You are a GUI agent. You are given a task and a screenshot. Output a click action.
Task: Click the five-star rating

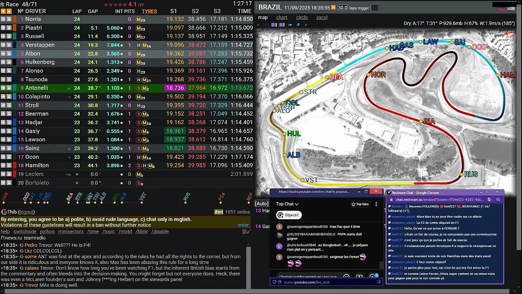(115, 4)
